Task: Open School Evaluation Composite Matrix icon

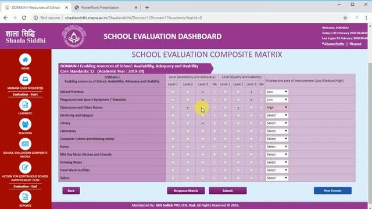Action: point(25,144)
